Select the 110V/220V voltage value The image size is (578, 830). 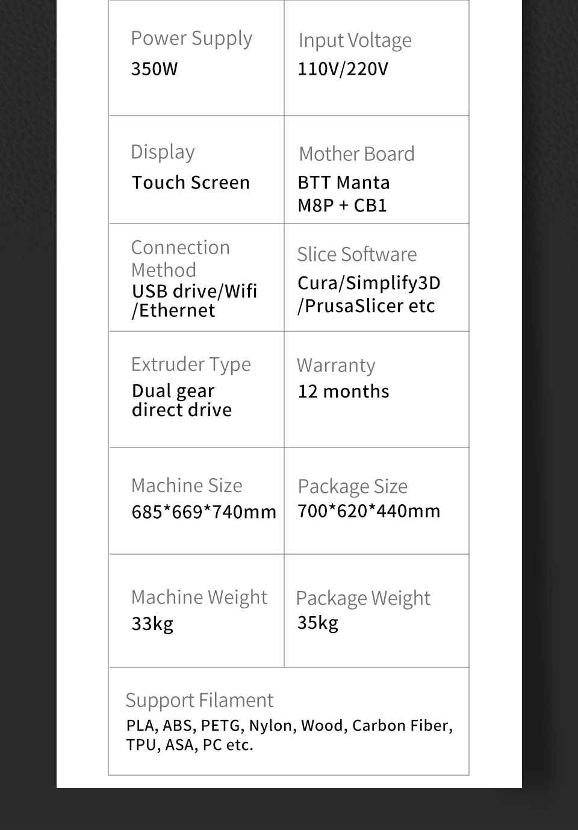tap(343, 69)
